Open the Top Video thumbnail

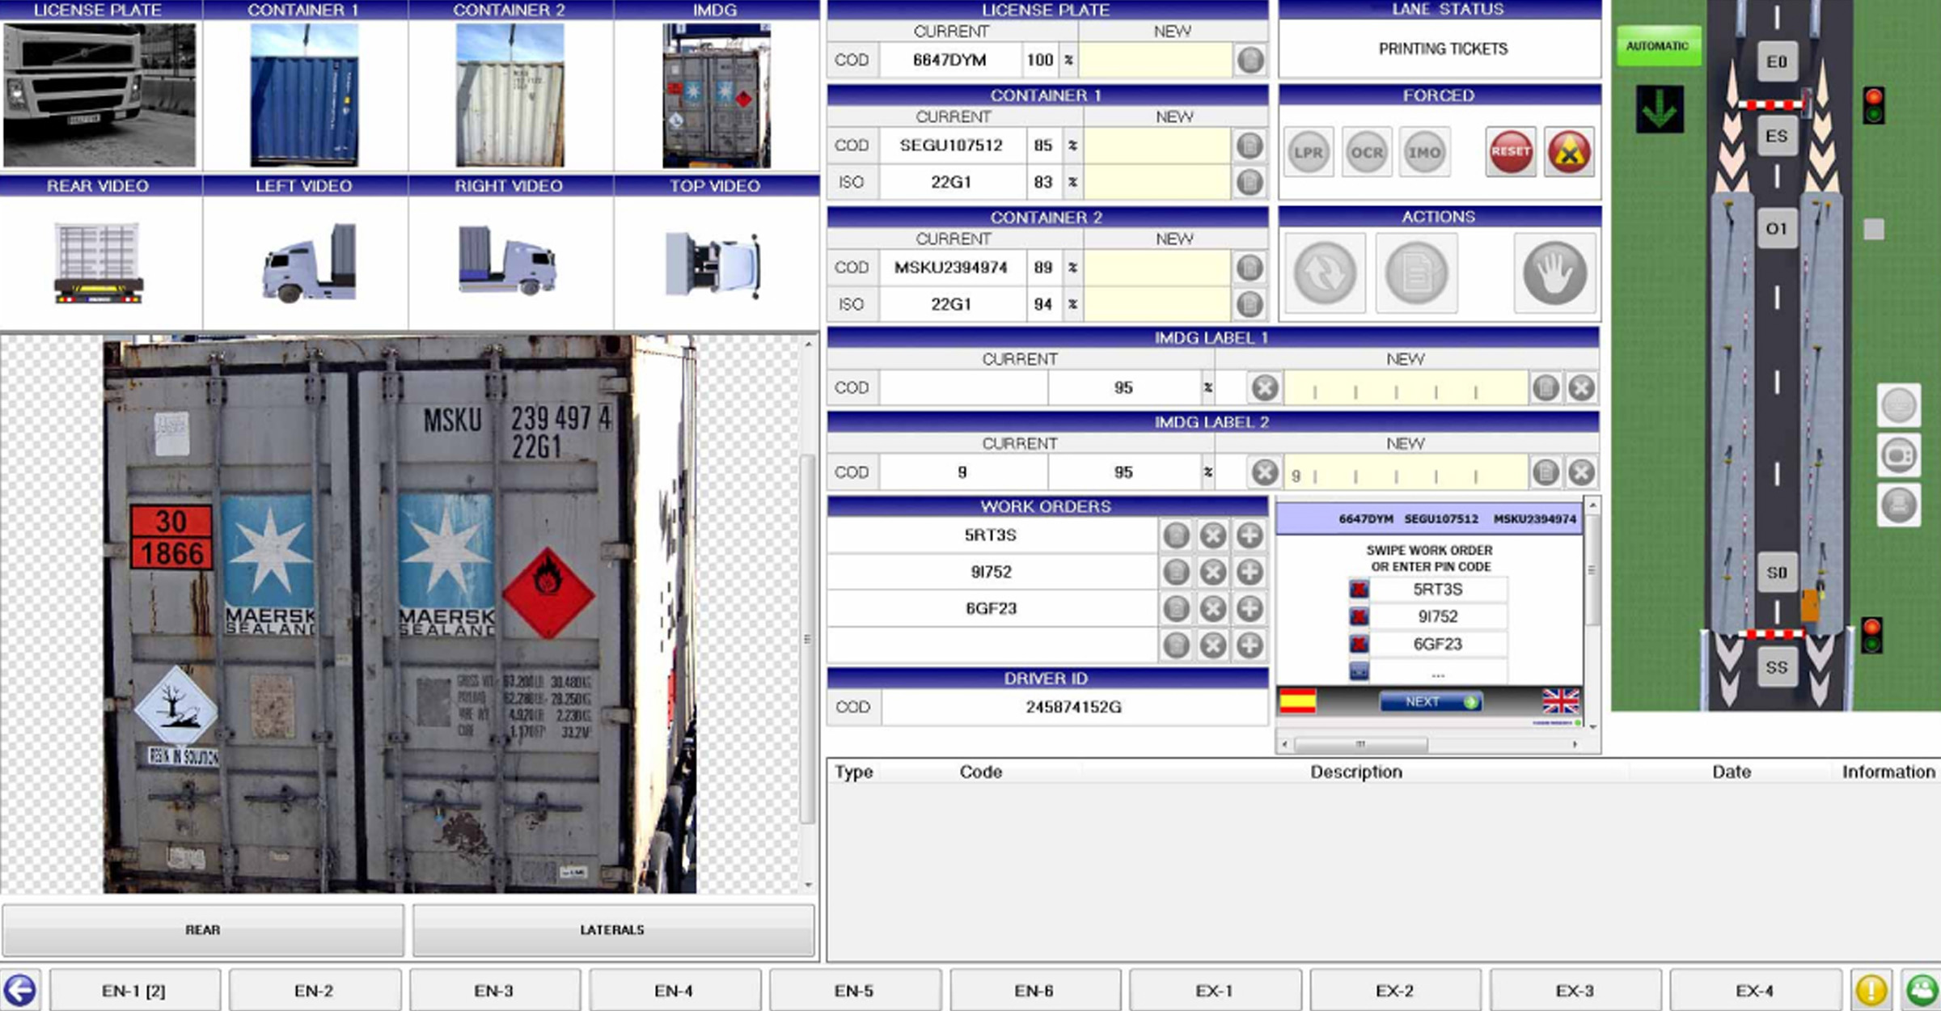coord(713,264)
